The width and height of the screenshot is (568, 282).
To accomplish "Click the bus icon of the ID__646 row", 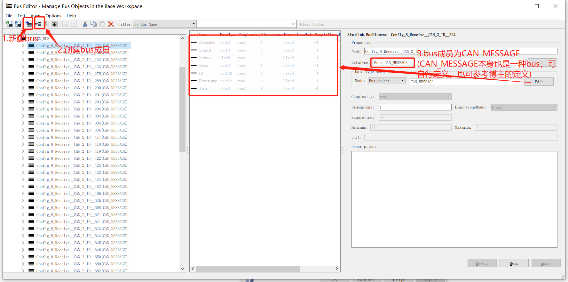I will (x=31, y=250).
